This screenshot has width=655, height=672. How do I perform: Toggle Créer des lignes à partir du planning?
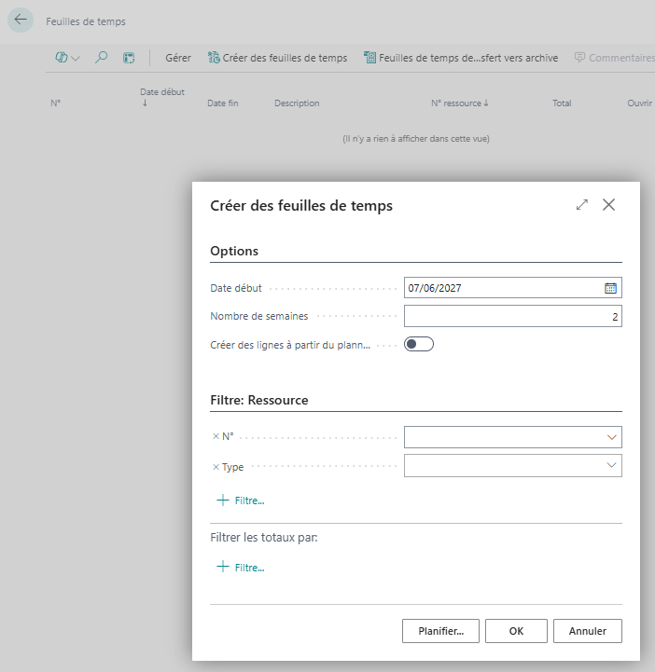point(419,344)
